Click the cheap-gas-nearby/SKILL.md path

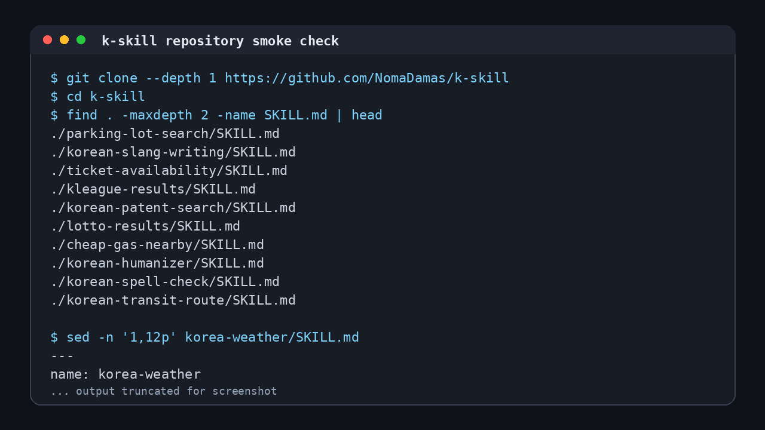[157, 245]
